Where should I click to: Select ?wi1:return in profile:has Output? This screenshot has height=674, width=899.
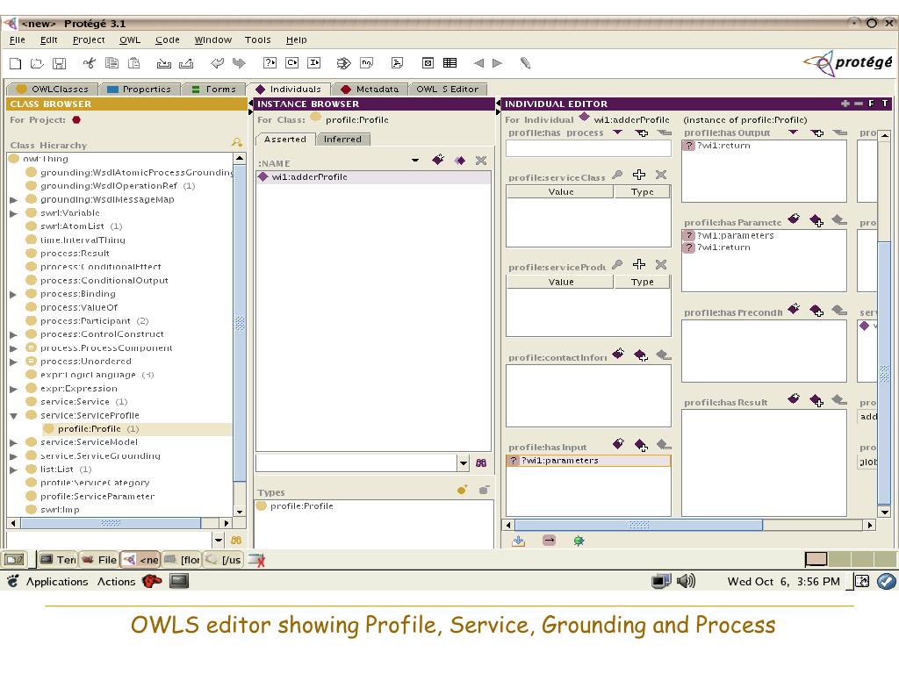pos(723,146)
